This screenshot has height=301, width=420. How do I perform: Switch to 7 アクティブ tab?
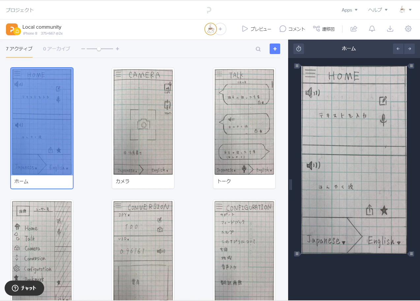click(19, 49)
